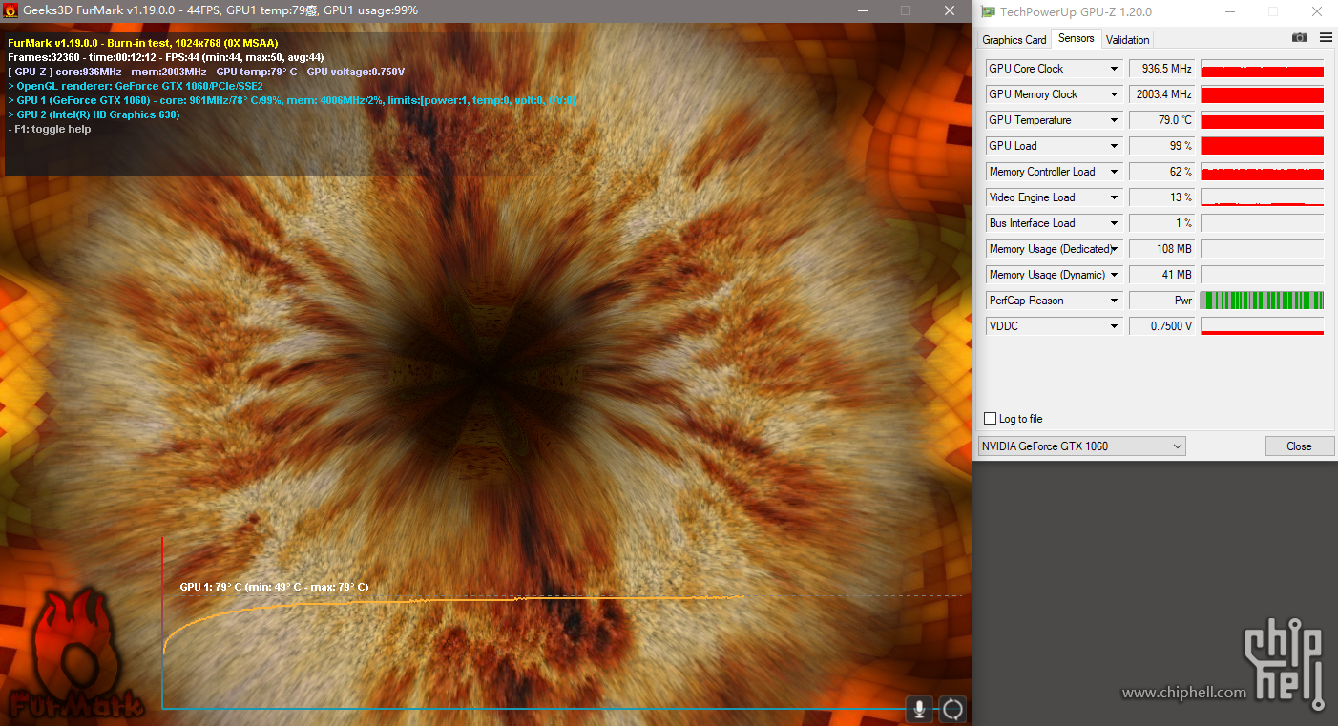Image resolution: width=1338 pixels, height=726 pixels.
Task: Click the GPU-Z Close button
Action: click(1299, 446)
